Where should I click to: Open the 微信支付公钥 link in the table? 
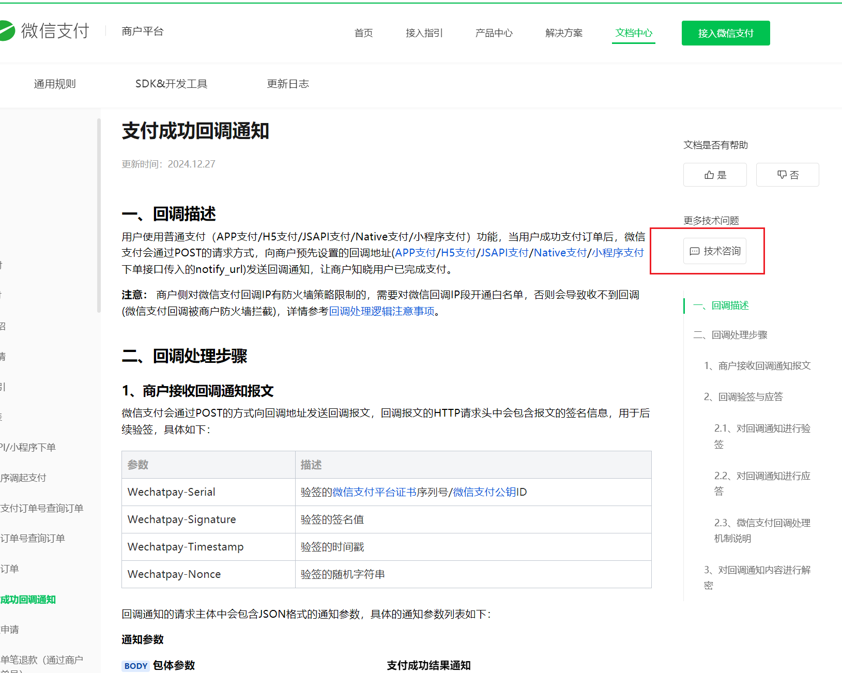484,492
